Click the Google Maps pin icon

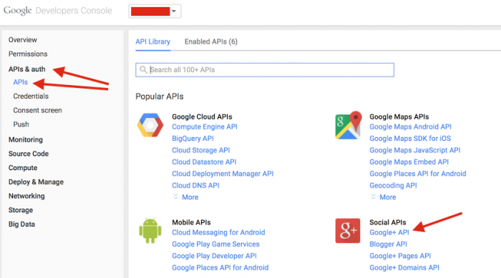(x=349, y=125)
